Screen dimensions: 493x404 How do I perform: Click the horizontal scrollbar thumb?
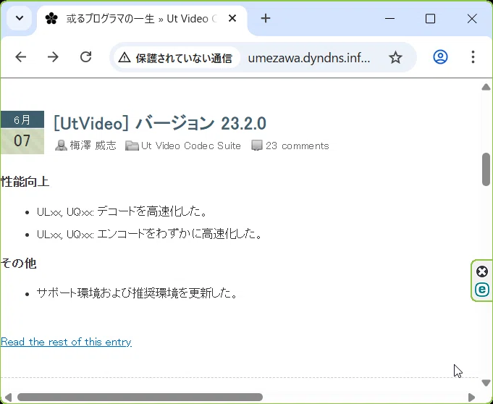[x=140, y=397]
